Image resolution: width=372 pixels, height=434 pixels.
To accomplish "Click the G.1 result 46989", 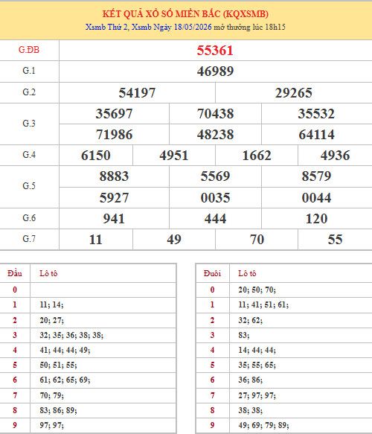I will point(215,71).
